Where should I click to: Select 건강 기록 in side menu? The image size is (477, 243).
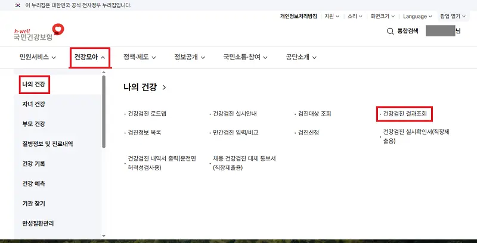coord(34,164)
